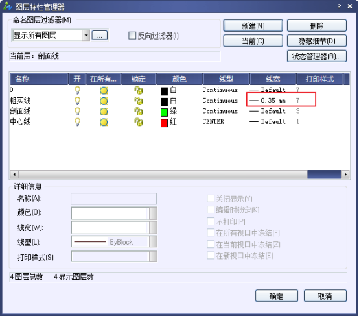This screenshot has height=316, width=359.
Task: Open the green color swatch of 剖面线
Action: (x=164, y=112)
